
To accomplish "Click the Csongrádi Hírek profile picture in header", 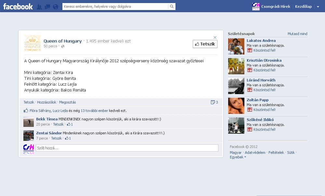I will pos(256,6).
